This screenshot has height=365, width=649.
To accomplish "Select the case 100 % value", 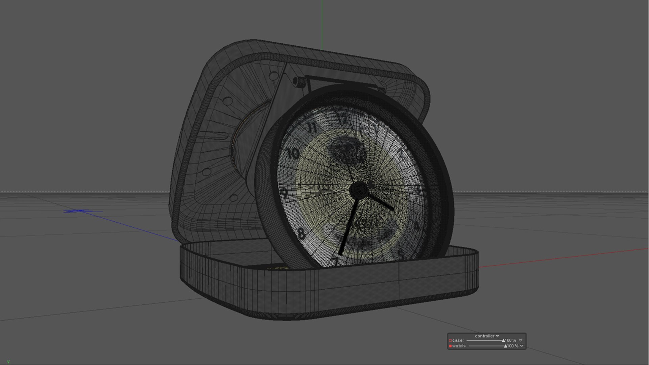I will pyautogui.click(x=510, y=341).
